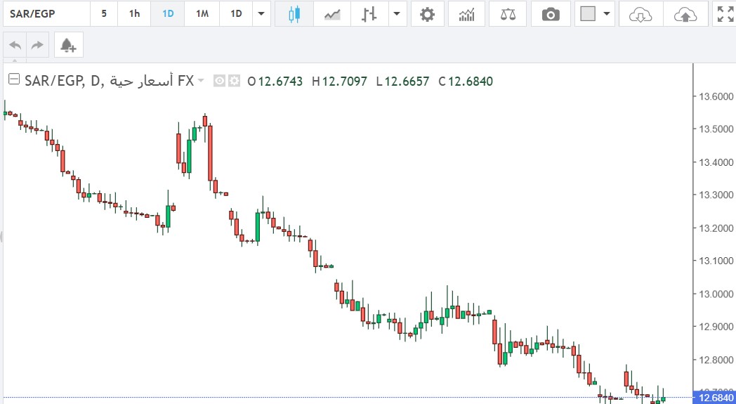
Task: Switch to the area chart style
Action: 332,14
